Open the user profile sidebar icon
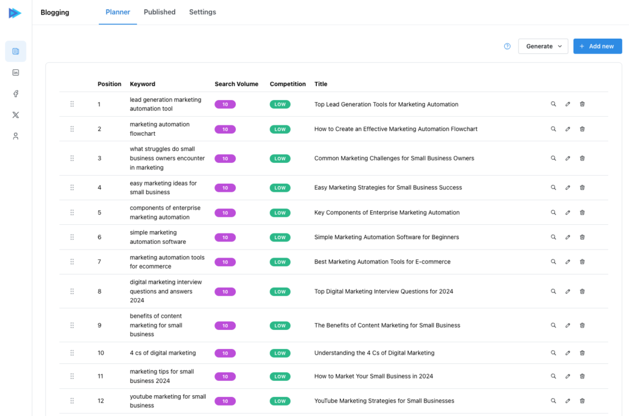Viewport: 629px width, 416px height. coord(15,136)
